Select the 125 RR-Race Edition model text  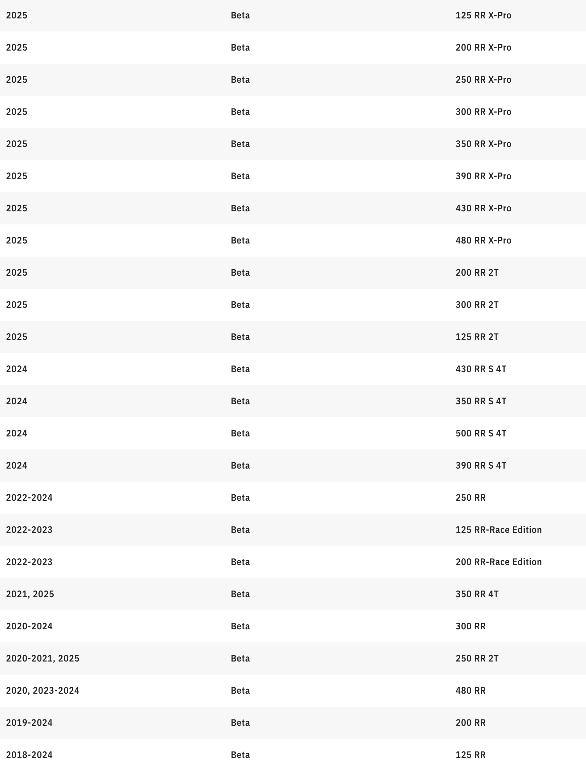[x=499, y=530]
